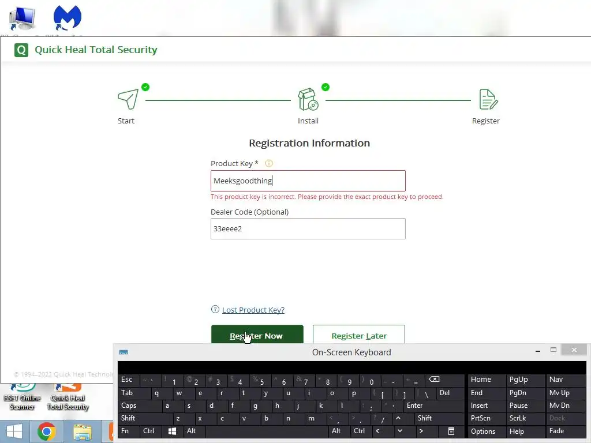
Task: Tap the number 5 key on On-Screen Keyboard
Action: pyautogui.click(x=261, y=380)
